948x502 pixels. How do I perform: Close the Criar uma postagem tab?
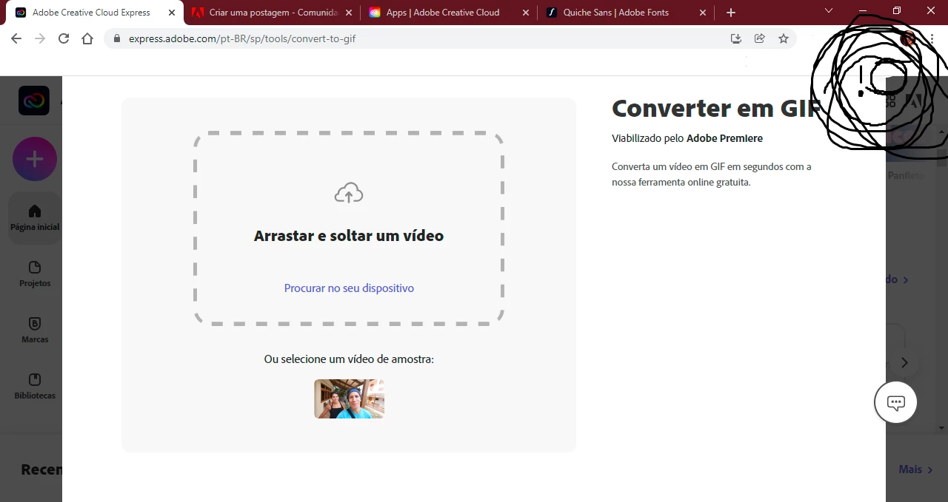(349, 13)
